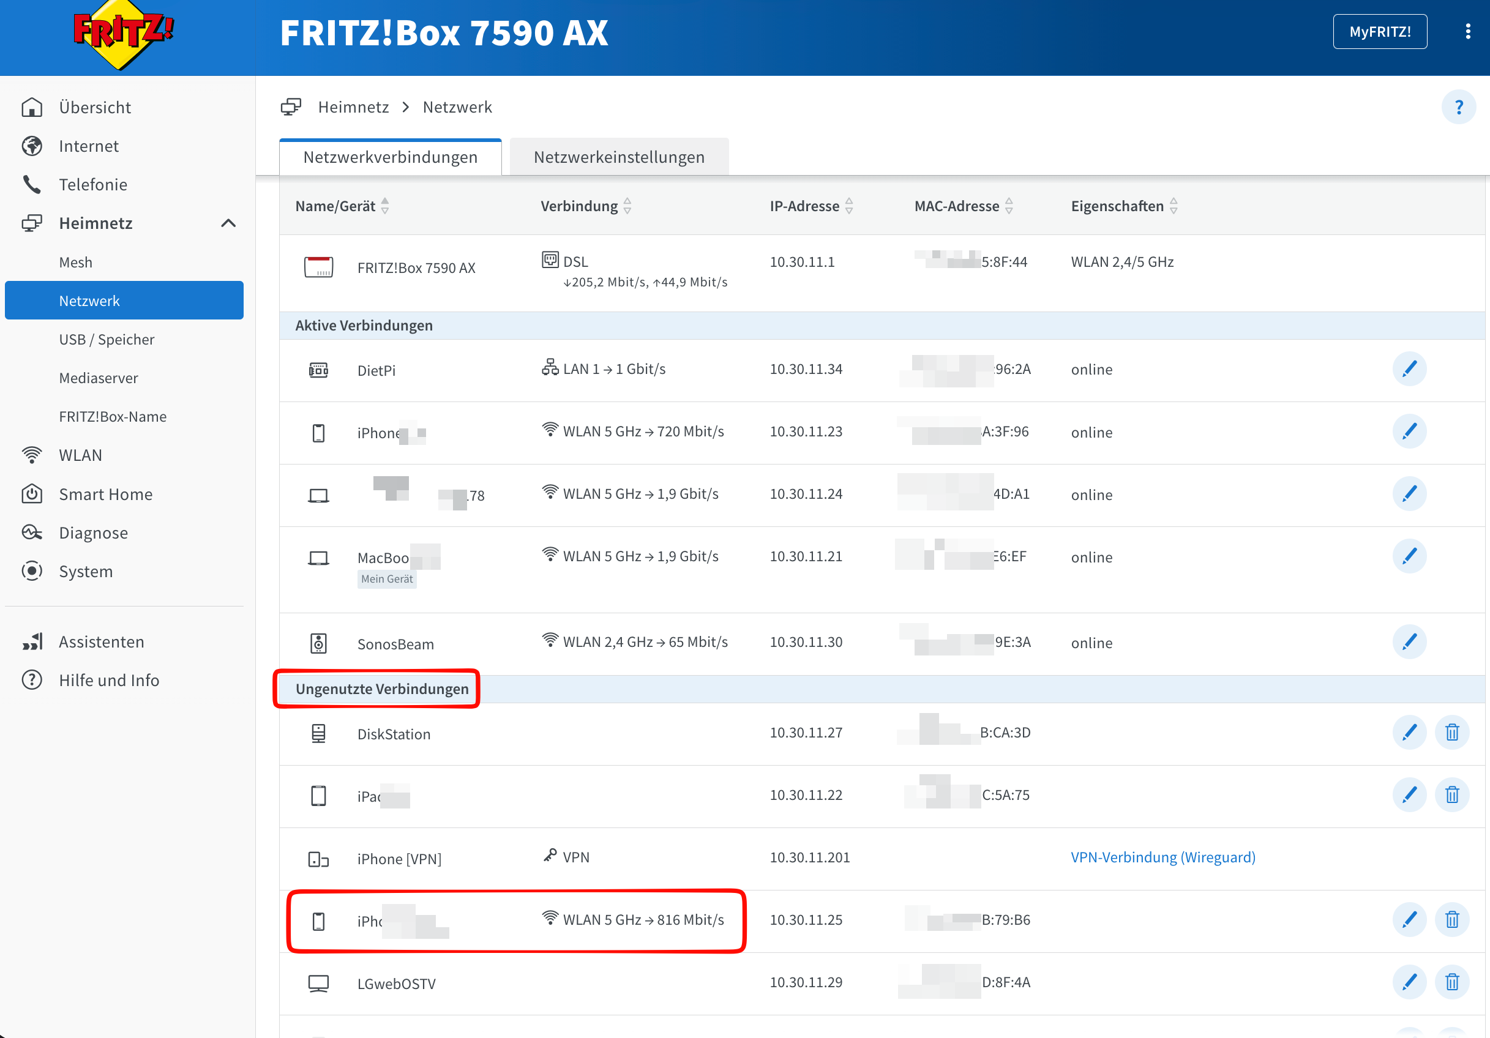The width and height of the screenshot is (1490, 1038).
Task: Edit the DietPi device entry
Action: (1409, 369)
